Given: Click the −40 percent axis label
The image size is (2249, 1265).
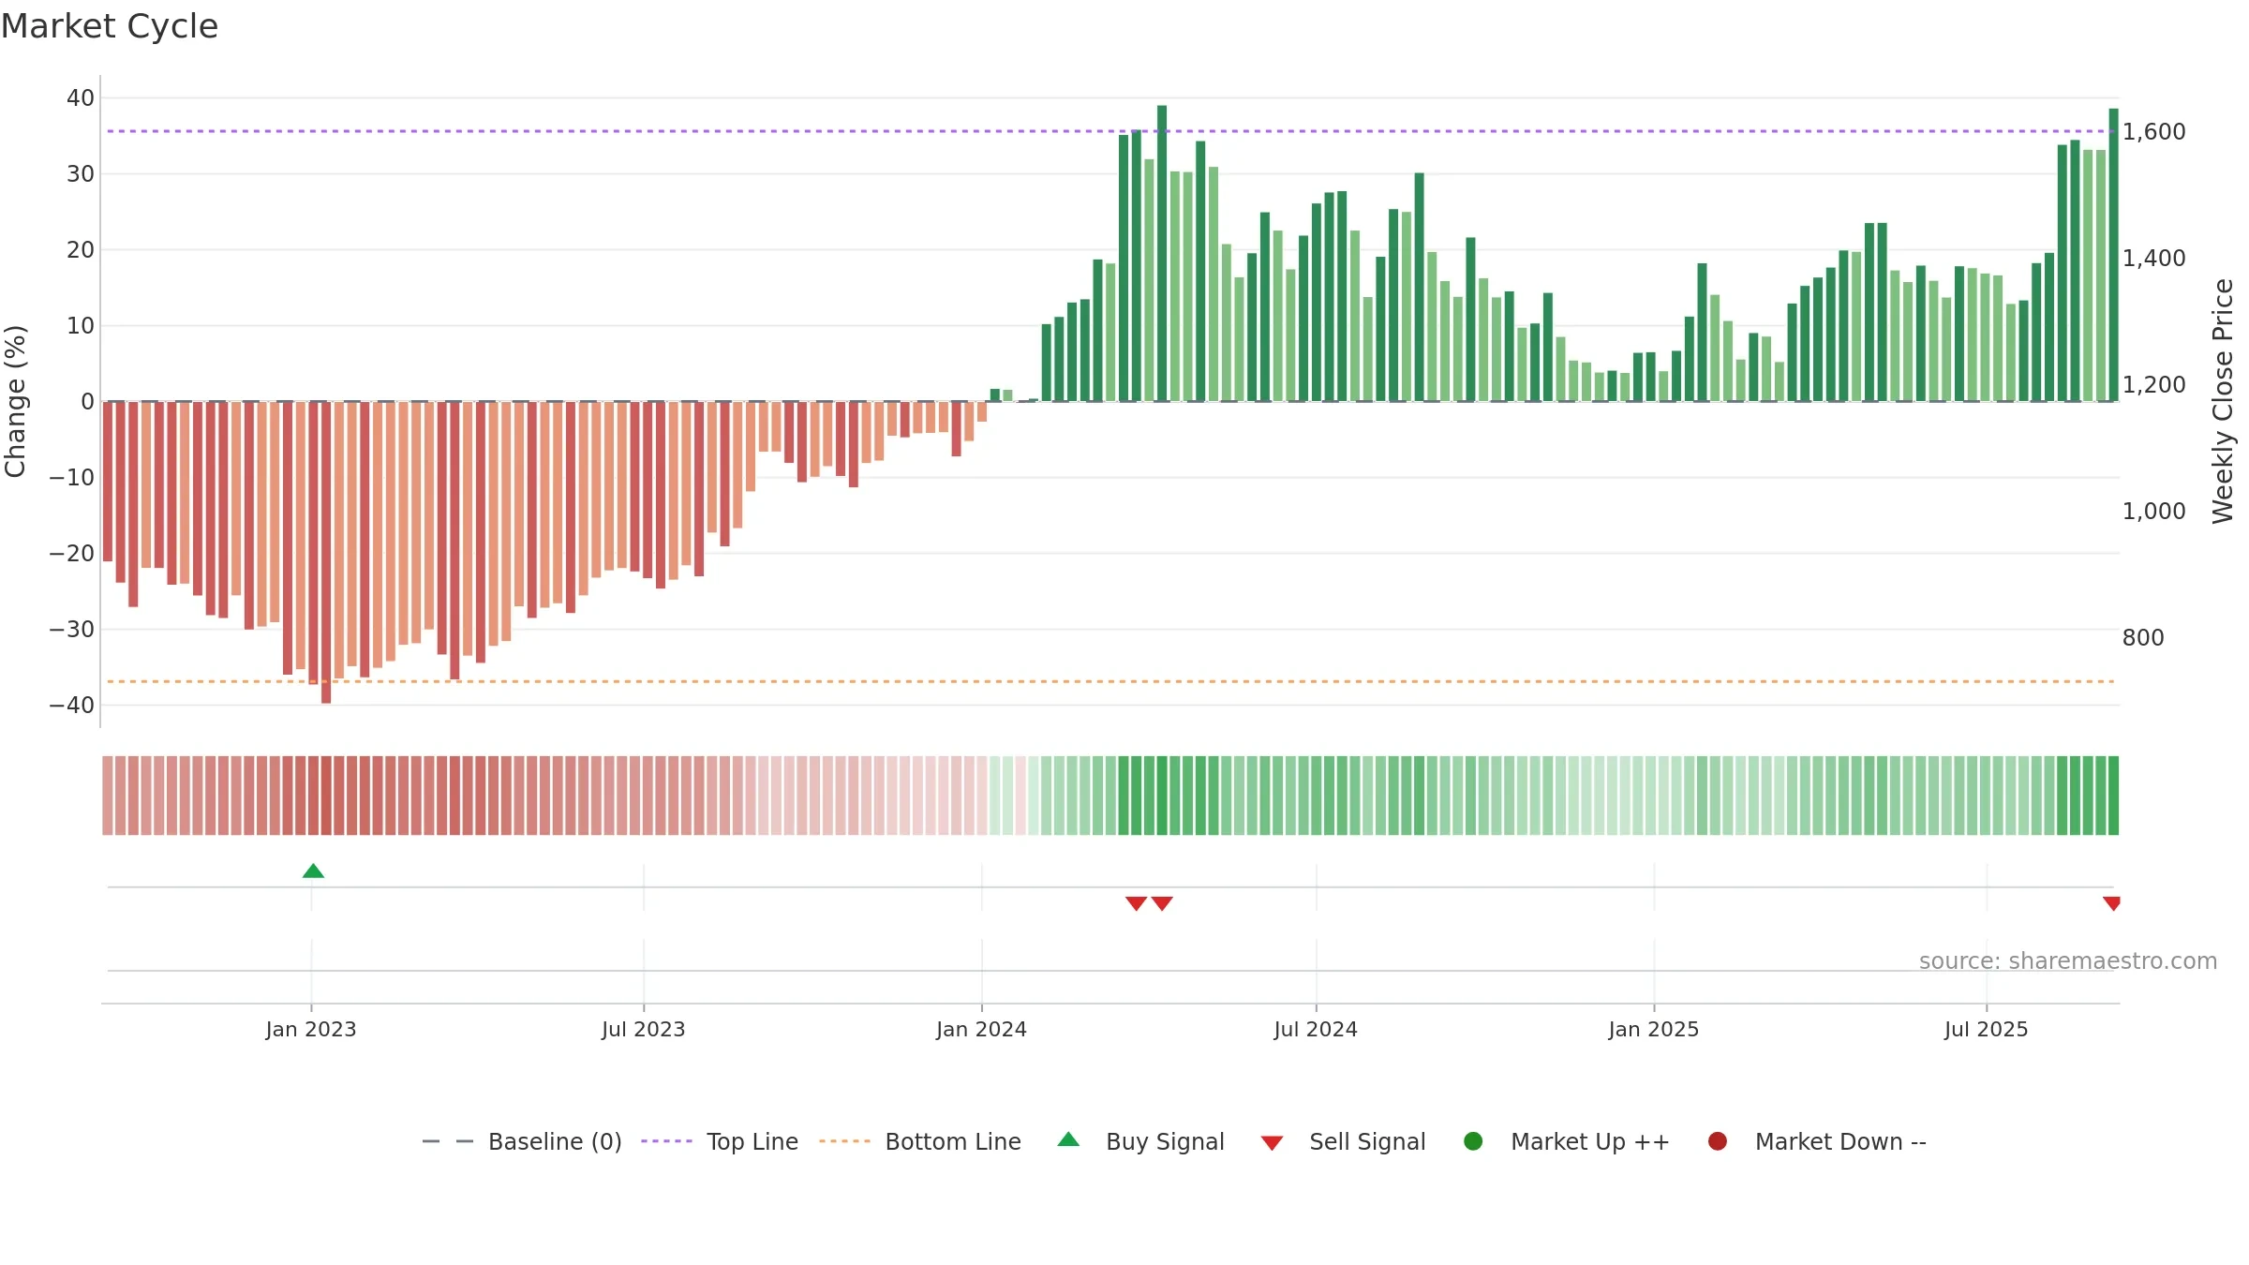Looking at the screenshot, I should tap(72, 706).
